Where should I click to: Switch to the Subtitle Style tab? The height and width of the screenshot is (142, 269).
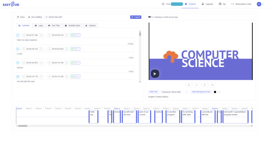73,26
